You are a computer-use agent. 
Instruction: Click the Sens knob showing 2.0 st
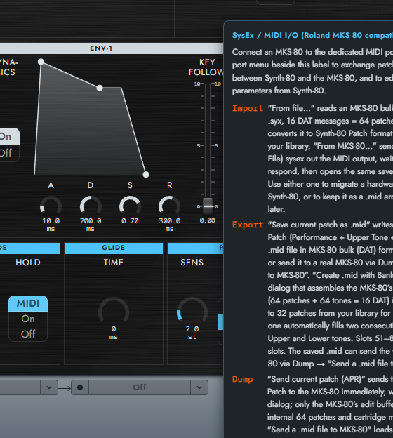[192, 310]
